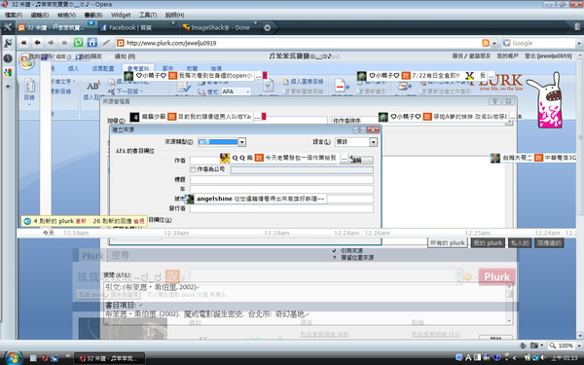Click the Opera address bar URL field
Image resolution: width=584 pixels, height=365 pixels.
click(298, 43)
